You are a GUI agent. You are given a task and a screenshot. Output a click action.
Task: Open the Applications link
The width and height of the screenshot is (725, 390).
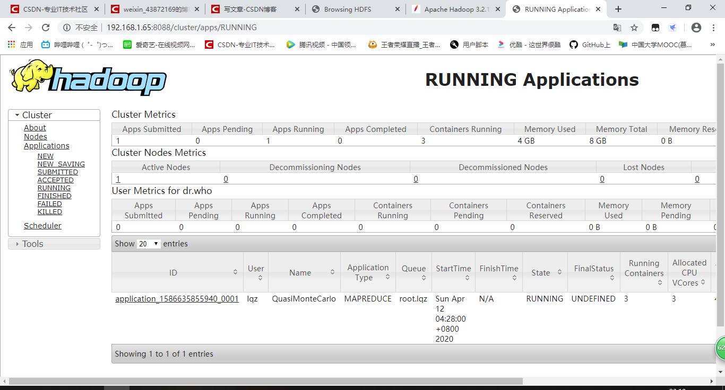click(x=47, y=146)
